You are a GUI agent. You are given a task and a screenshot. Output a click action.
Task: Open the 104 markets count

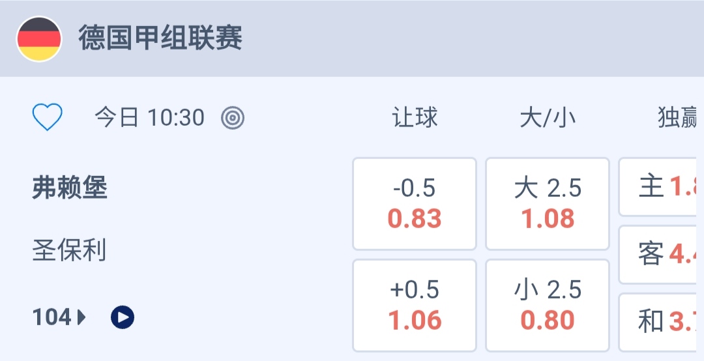pyautogui.click(x=52, y=317)
